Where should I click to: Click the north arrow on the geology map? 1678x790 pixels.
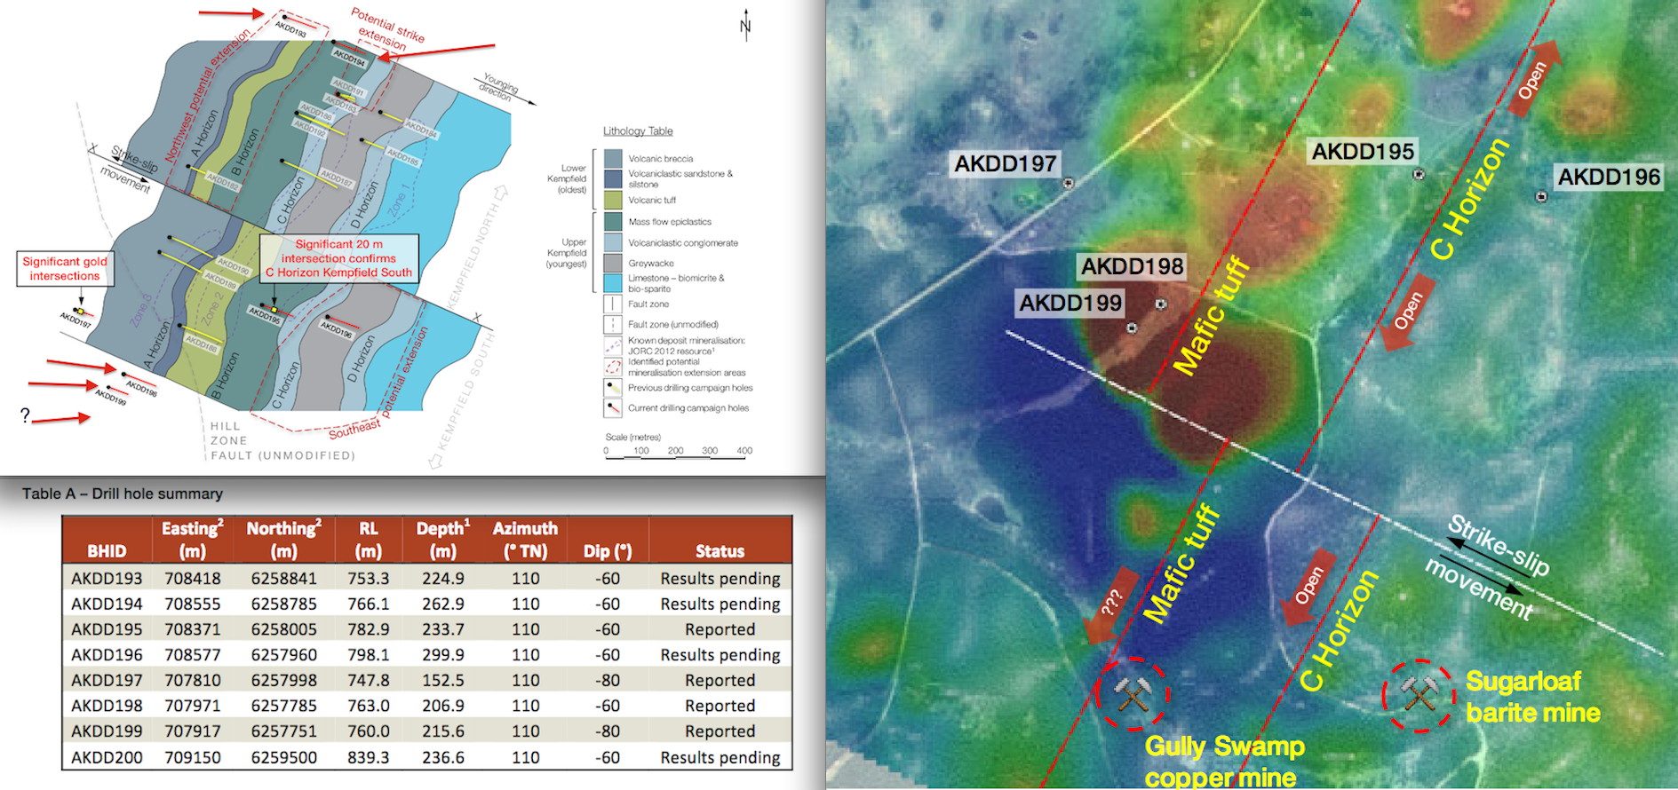(x=745, y=26)
